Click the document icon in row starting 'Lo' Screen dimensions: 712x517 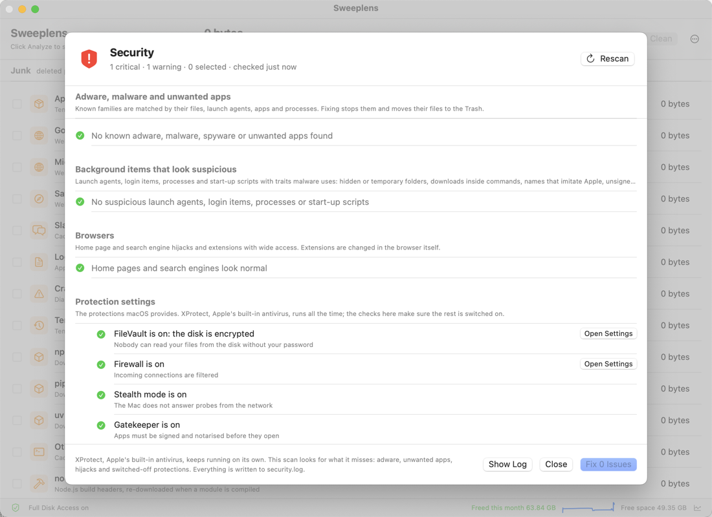click(39, 262)
